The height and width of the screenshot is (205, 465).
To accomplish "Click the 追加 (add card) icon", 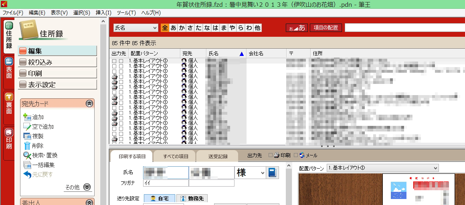I will tap(27, 117).
